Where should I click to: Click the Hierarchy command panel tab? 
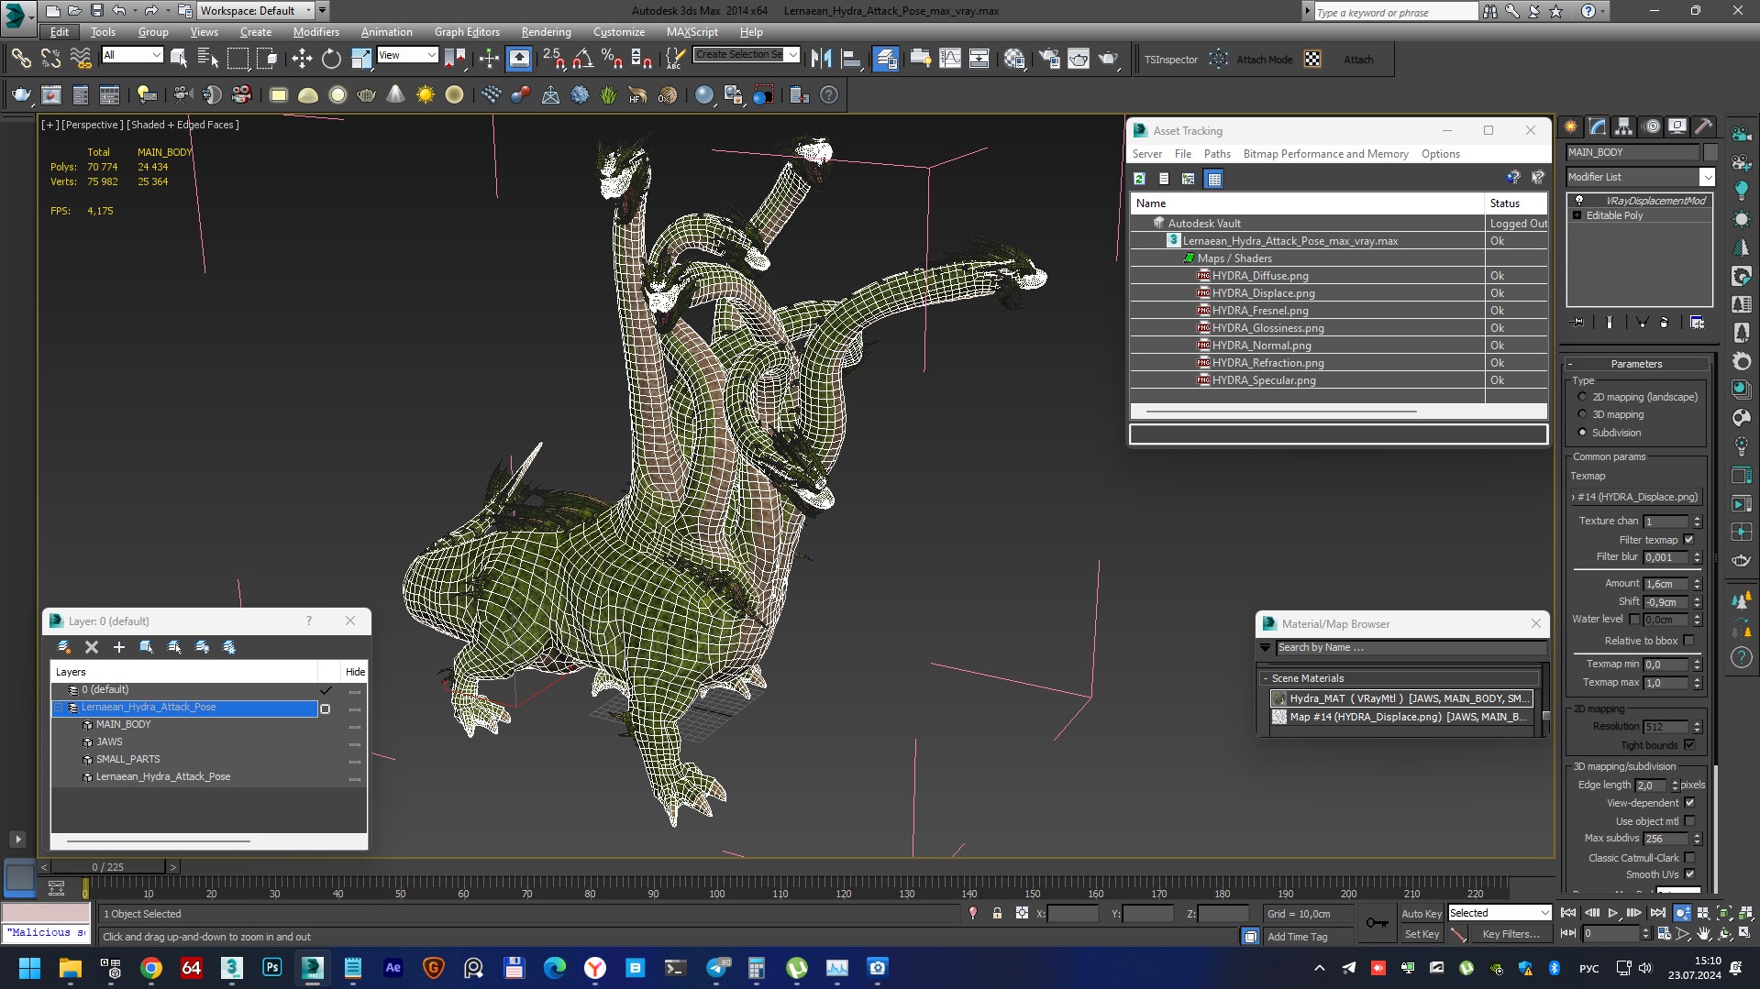click(x=1624, y=126)
